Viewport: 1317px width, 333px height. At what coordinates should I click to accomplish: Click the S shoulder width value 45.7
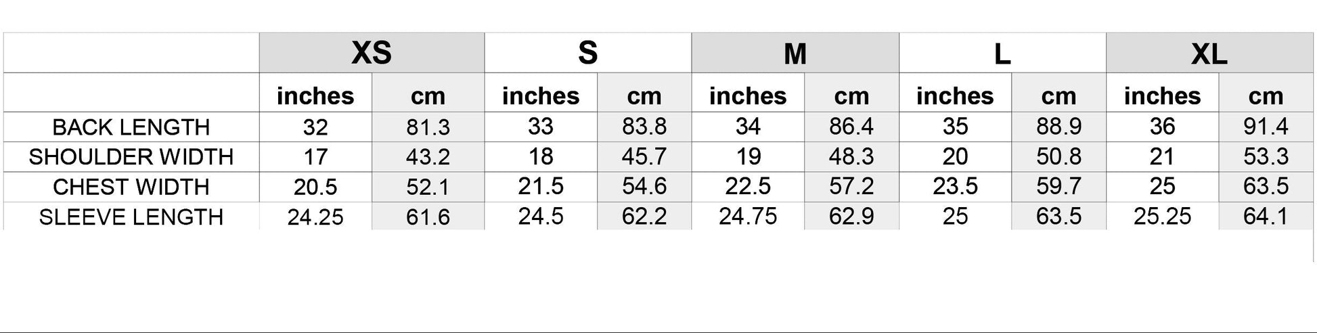[644, 157]
